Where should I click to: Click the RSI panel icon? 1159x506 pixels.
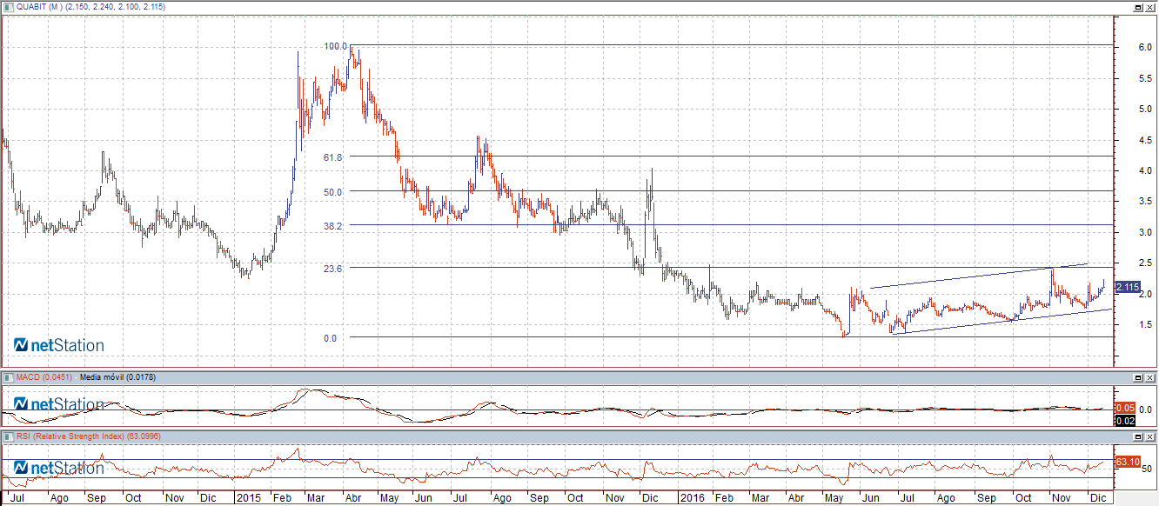tap(8, 436)
